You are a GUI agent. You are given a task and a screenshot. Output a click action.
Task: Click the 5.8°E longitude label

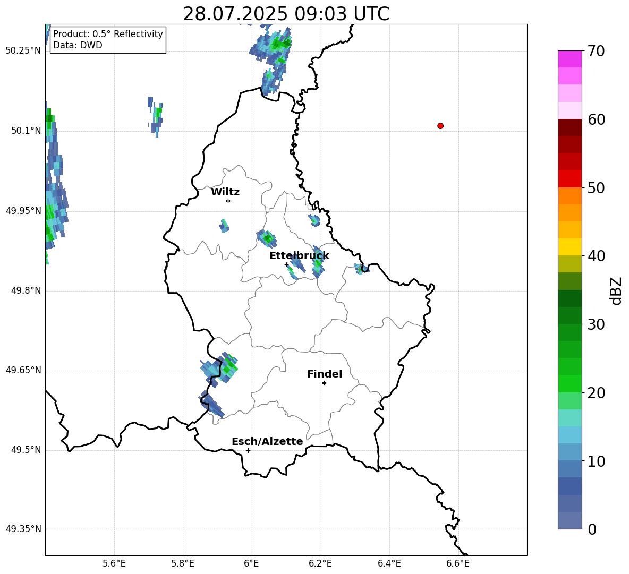183,563
